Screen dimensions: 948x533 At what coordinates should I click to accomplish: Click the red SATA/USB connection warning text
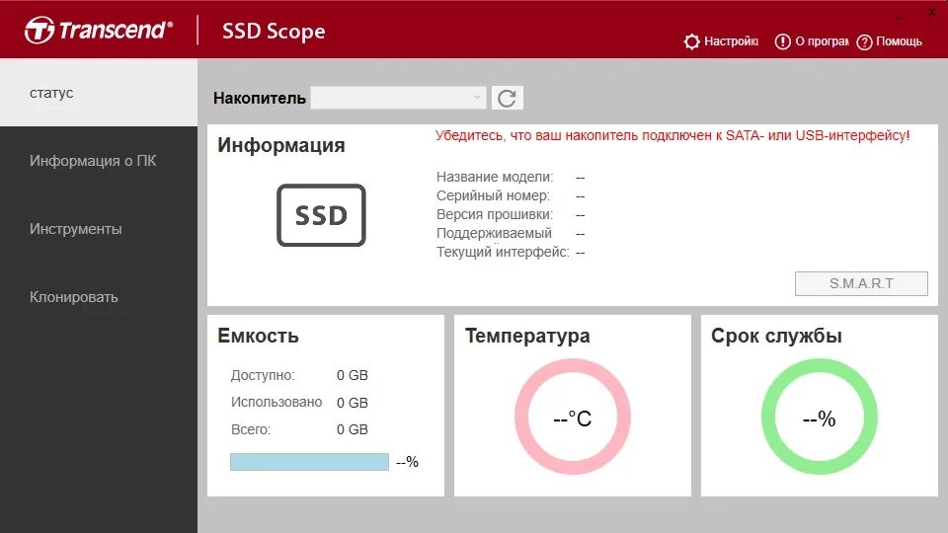(672, 135)
